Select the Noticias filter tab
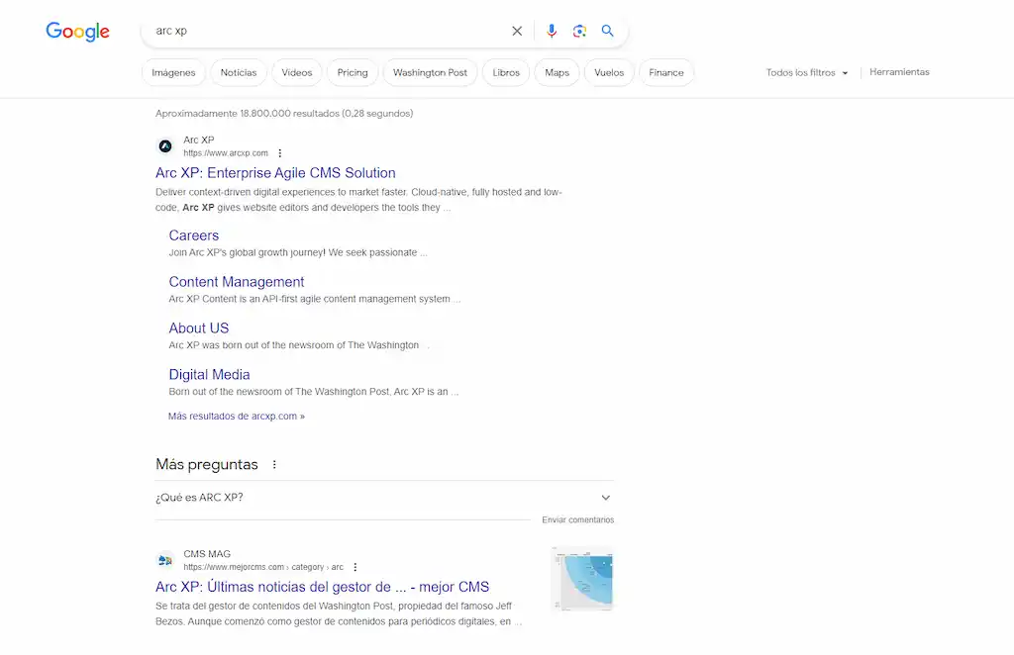 [x=239, y=72]
